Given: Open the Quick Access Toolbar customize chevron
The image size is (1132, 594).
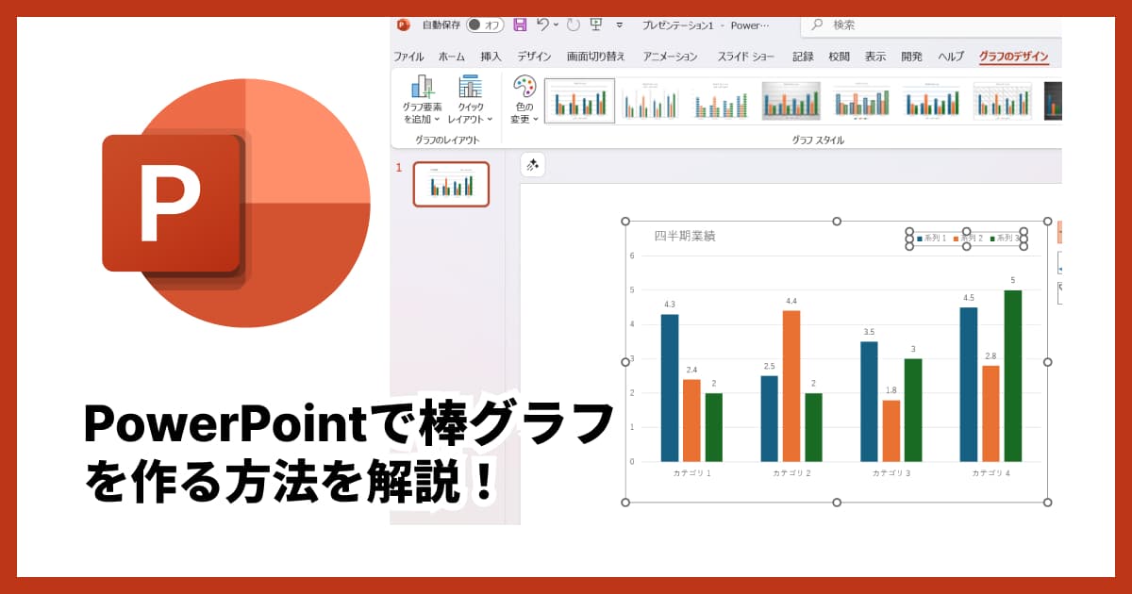Looking at the screenshot, I should [x=620, y=26].
